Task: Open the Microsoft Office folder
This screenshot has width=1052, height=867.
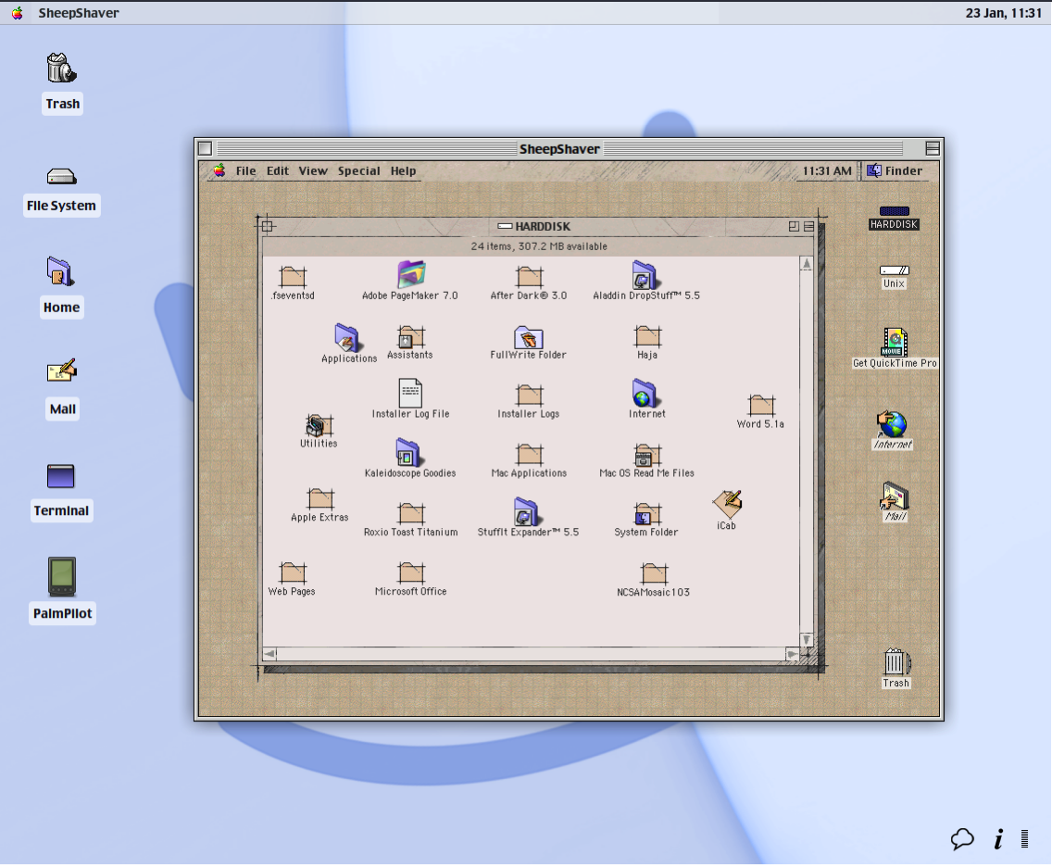Action: pos(410,572)
